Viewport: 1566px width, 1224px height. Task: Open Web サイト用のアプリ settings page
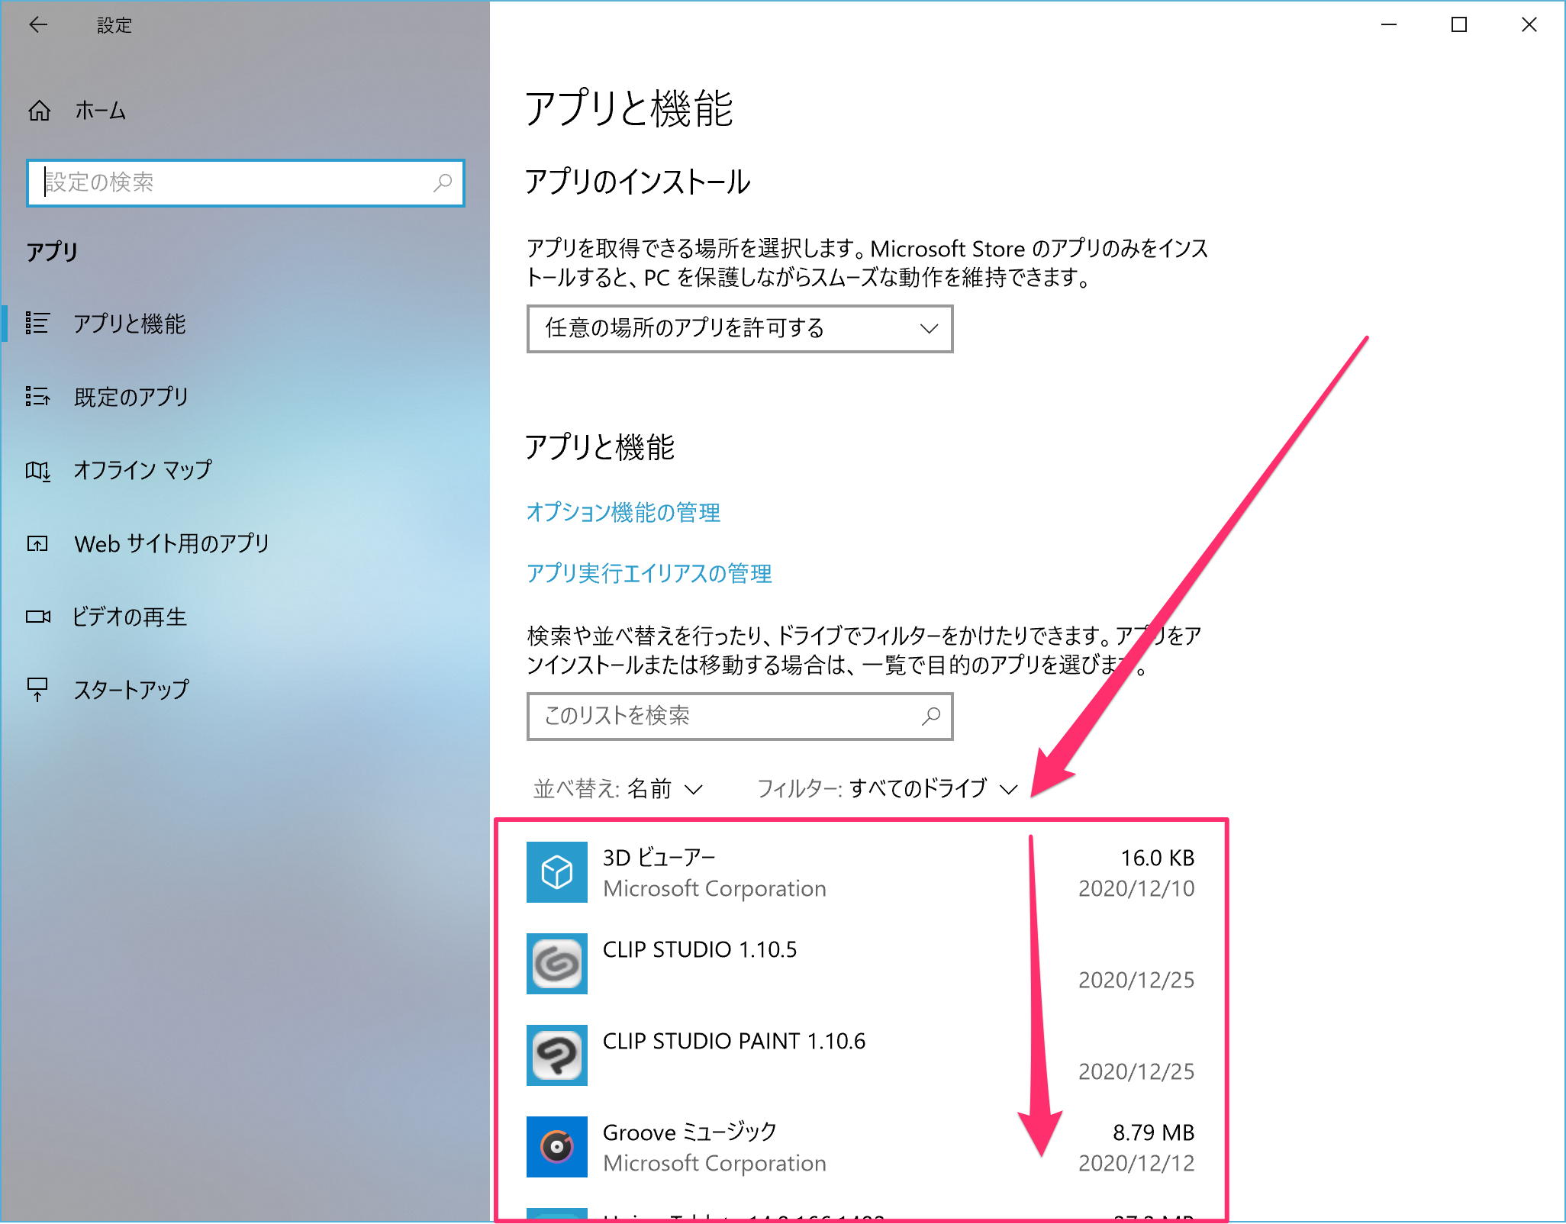coord(245,543)
